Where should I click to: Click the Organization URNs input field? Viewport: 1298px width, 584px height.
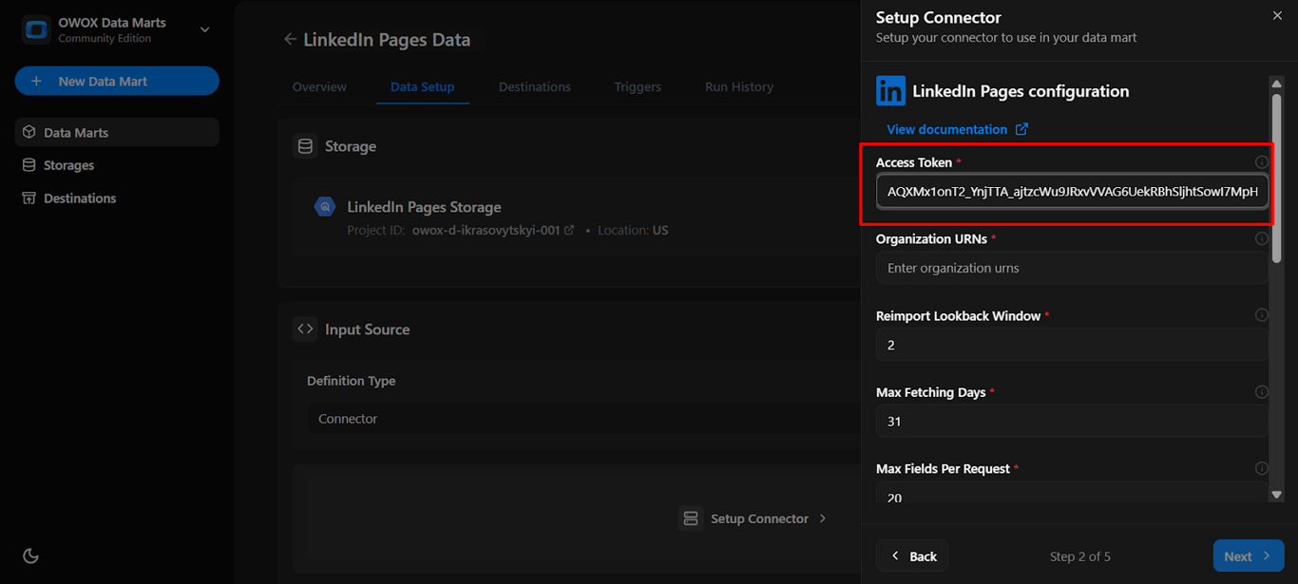1072,268
